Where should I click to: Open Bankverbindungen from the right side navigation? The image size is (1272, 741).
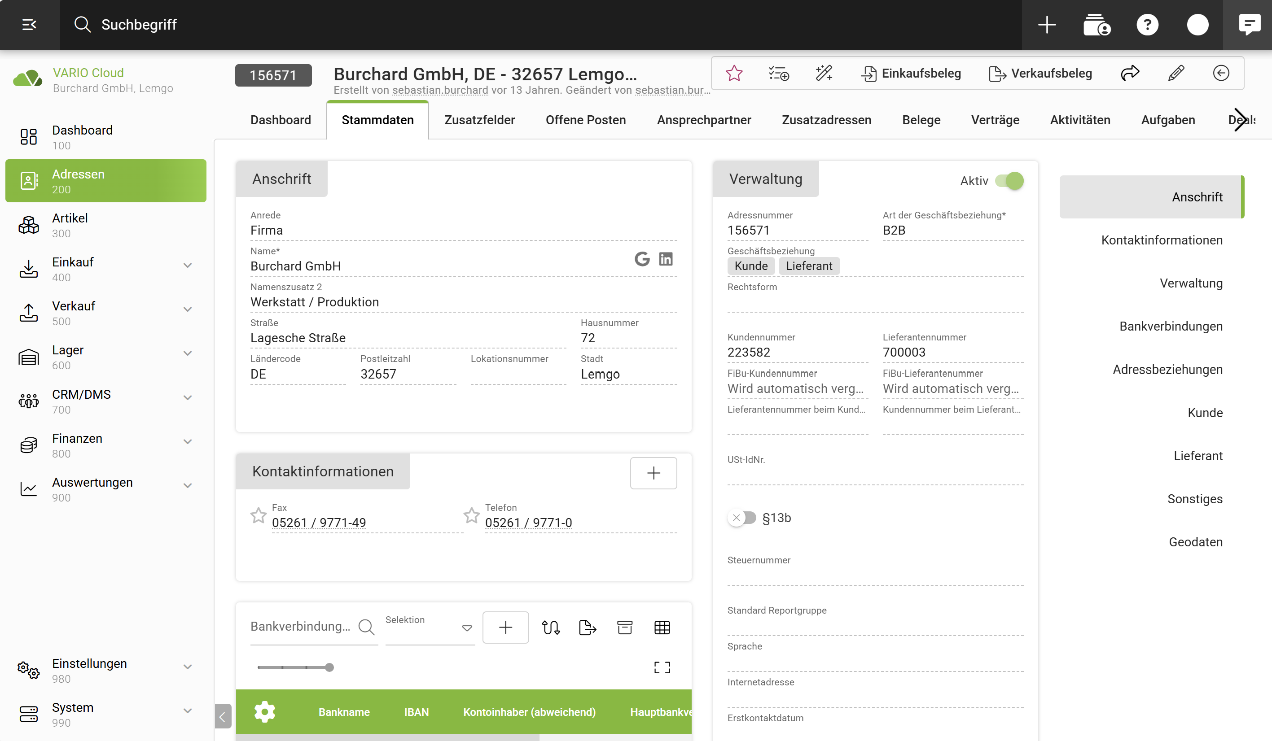tap(1171, 326)
